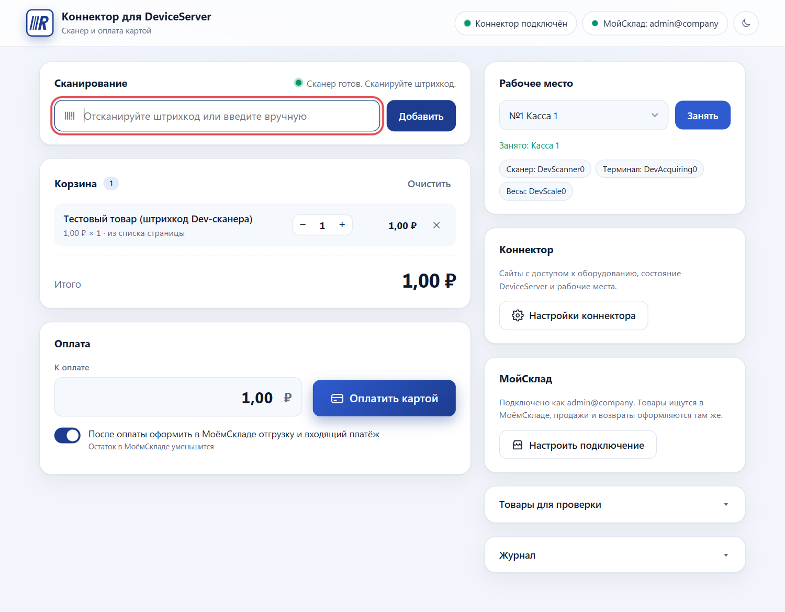Click the cart count badge next to Корзина
This screenshot has width=785, height=612.
click(111, 184)
